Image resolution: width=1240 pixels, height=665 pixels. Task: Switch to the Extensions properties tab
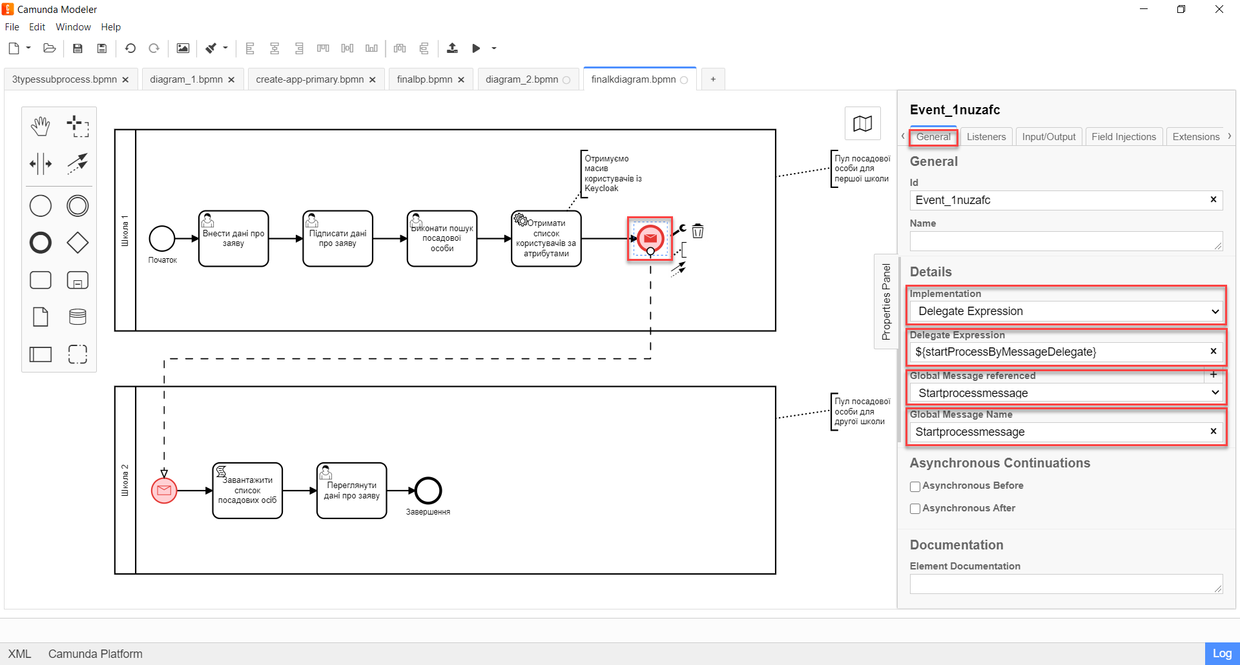[x=1195, y=137]
